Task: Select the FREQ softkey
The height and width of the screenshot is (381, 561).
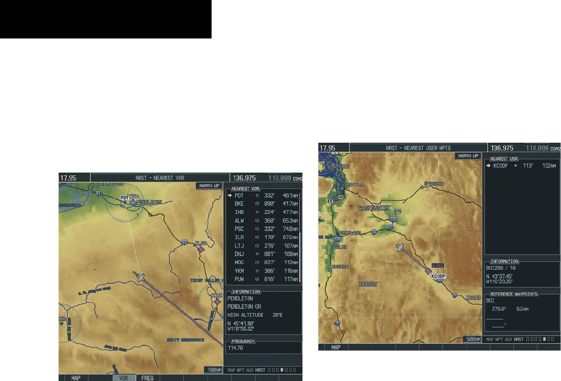Action: click(x=147, y=378)
